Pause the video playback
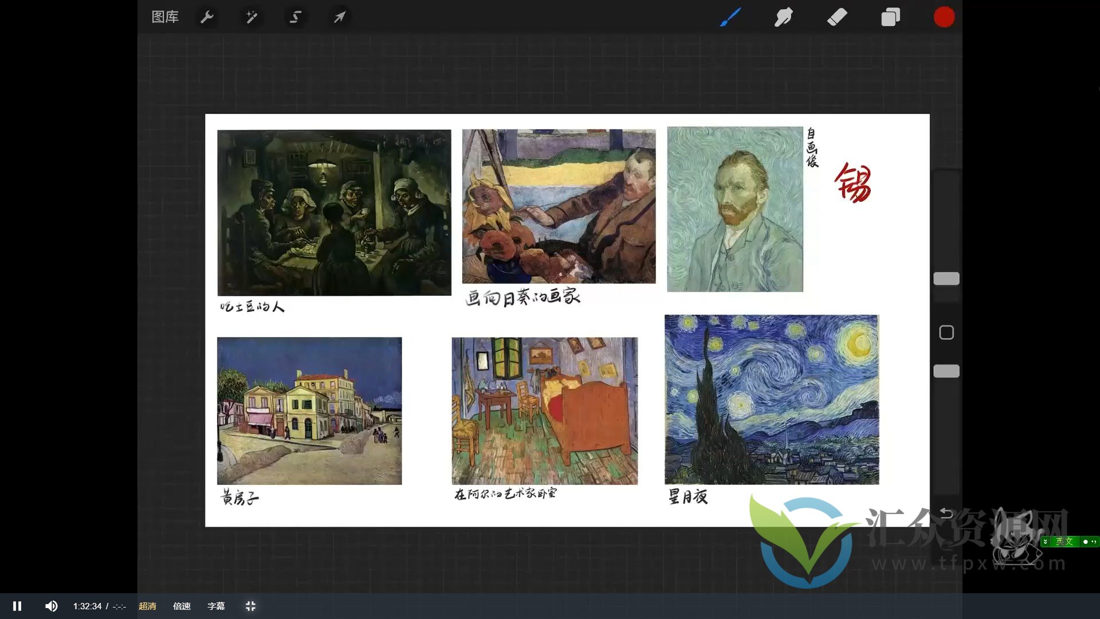This screenshot has width=1100, height=619. click(17, 606)
